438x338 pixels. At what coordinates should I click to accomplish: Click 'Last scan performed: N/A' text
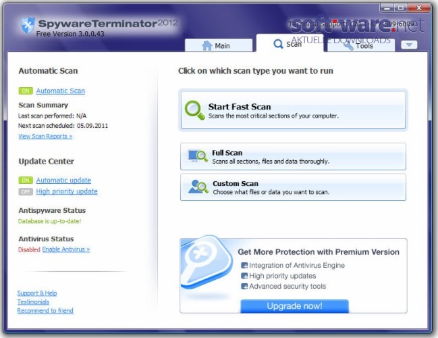click(x=52, y=116)
